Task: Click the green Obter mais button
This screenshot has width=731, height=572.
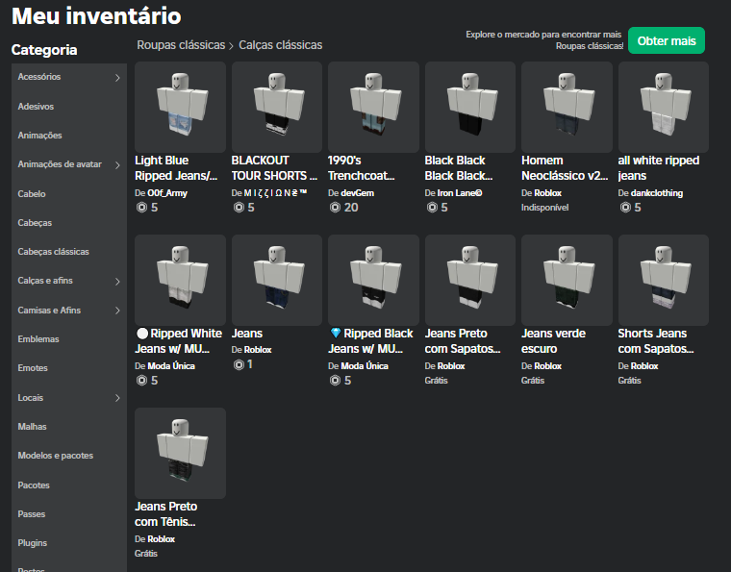Action: click(x=666, y=41)
